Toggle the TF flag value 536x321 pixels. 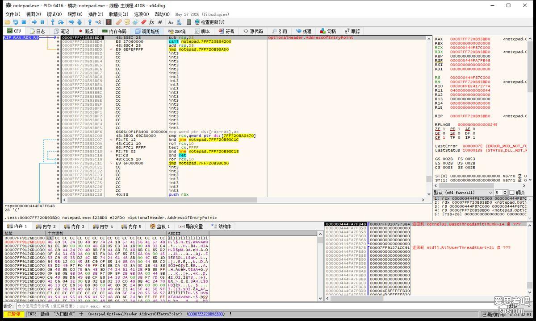(x=460, y=137)
